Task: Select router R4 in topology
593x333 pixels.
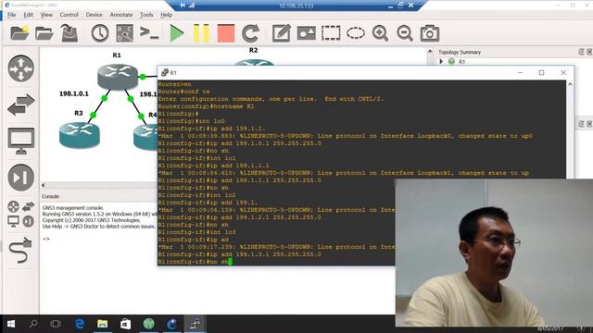Action: [x=145, y=136]
